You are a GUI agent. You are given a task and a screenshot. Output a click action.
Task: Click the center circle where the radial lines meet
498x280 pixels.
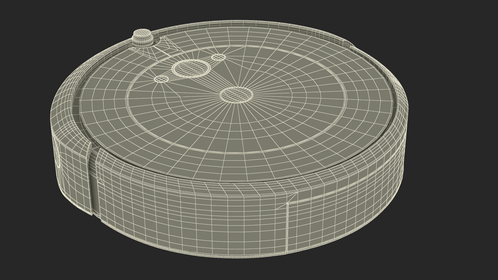236,95
